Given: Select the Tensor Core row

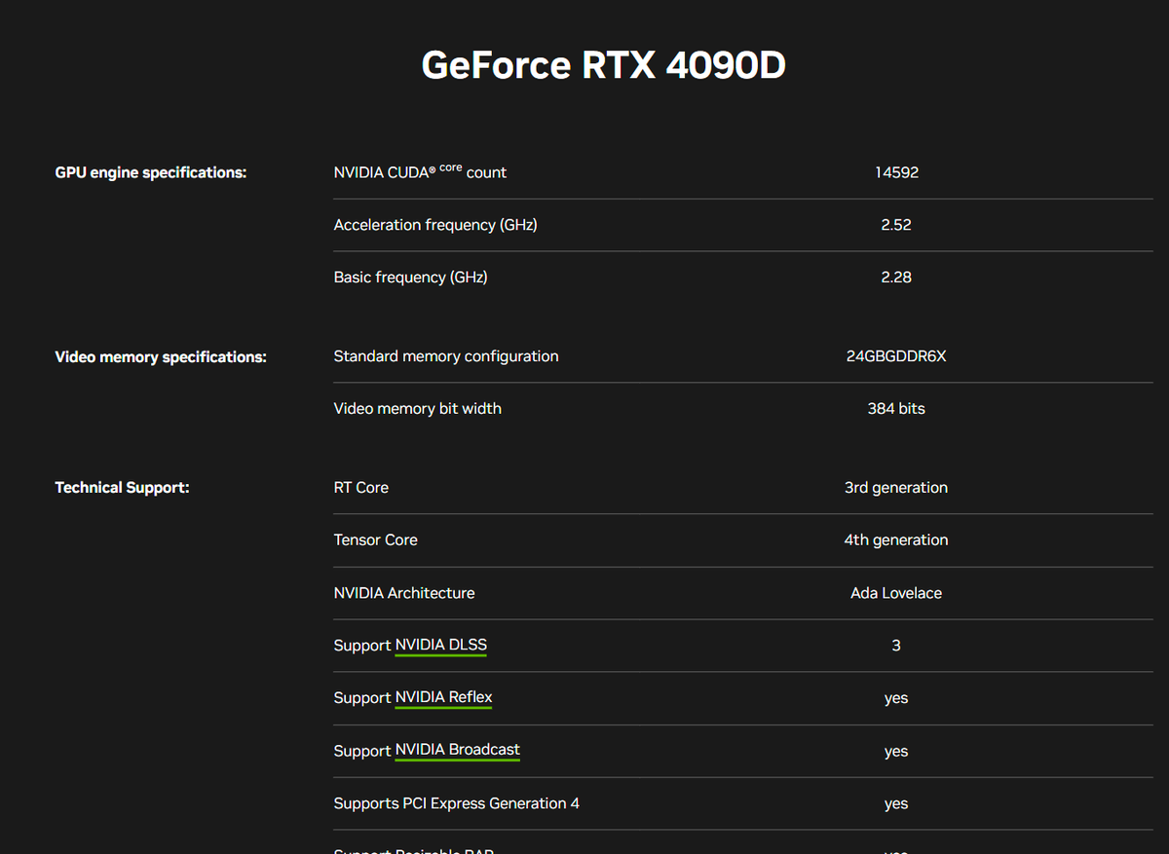Looking at the screenshot, I should (375, 539).
